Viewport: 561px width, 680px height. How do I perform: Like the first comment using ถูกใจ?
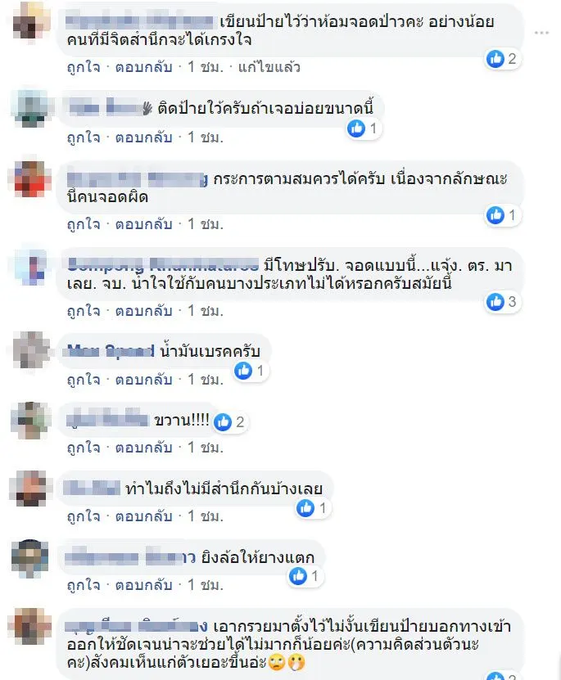pos(84,67)
